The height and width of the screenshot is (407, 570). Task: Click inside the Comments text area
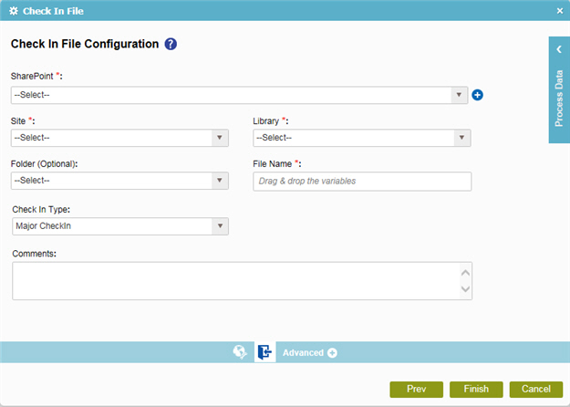pyautogui.click(x=236, y=281)
